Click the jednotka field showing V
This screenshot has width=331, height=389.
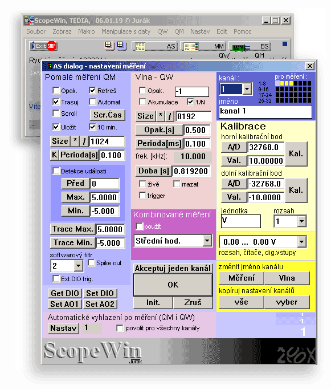(241, 221)
